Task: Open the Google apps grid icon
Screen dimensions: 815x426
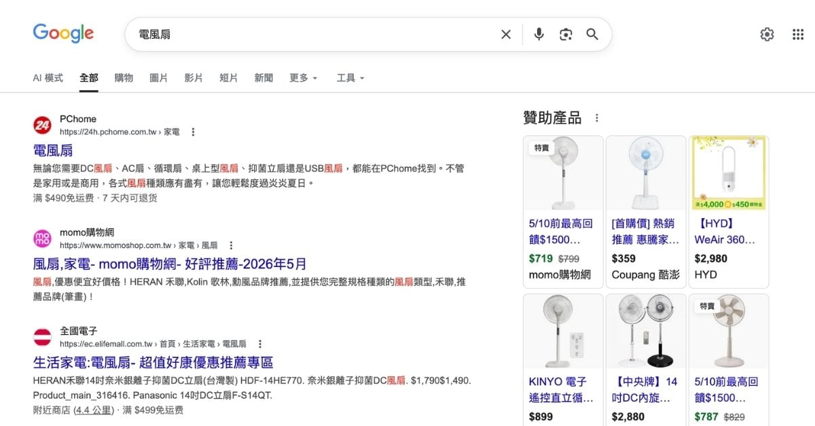Action: coord(798,34)
